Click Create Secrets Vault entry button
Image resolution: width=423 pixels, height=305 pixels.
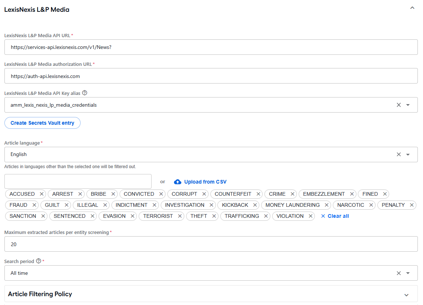pos(42,123)
